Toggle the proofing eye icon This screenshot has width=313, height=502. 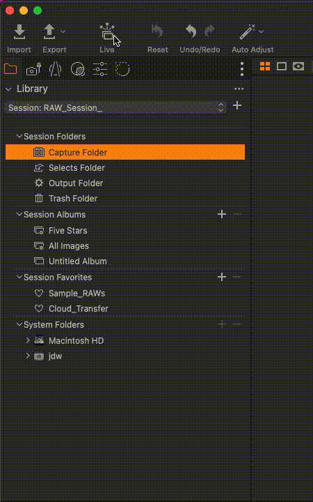tap(298, 66)
